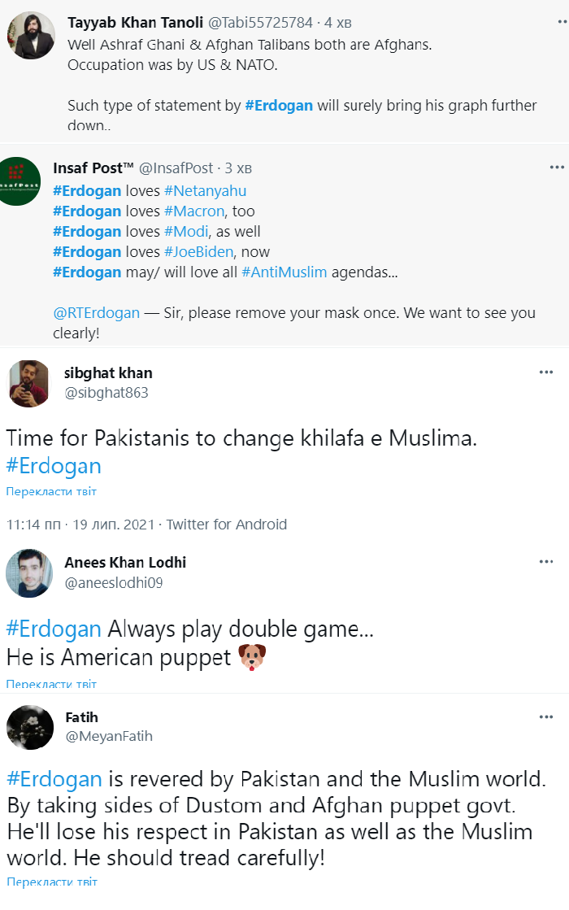Screen dimensions: 569x910
Task: Open more options on Insaf Post tweet
Action: point(556,168)
